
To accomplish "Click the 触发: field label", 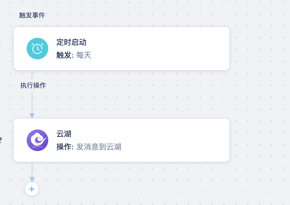I will point(65,55).
